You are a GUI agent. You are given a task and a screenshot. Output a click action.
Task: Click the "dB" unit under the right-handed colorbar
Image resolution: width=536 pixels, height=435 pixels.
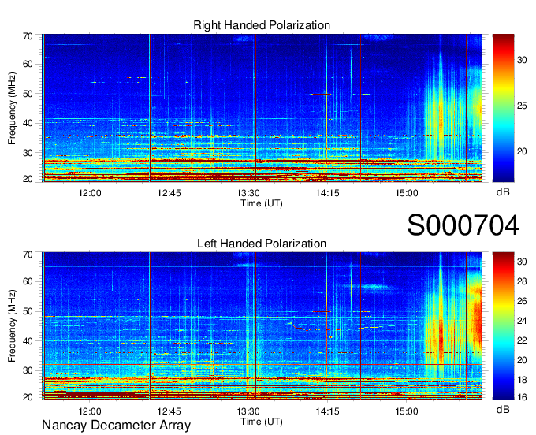(503, 192)
